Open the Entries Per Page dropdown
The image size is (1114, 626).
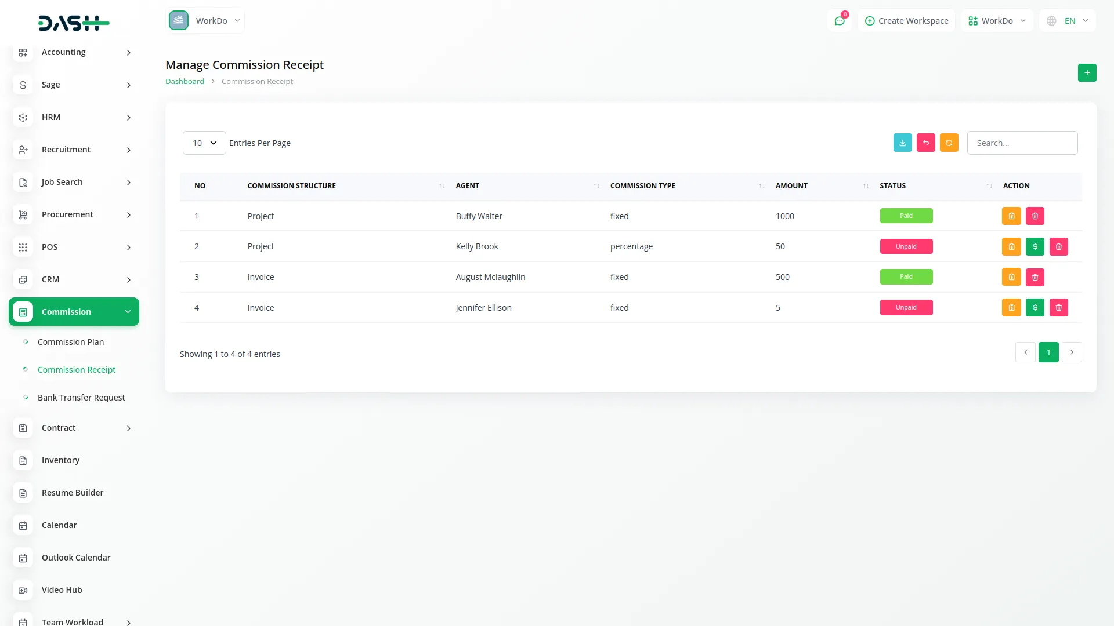(x=204, y=143)
